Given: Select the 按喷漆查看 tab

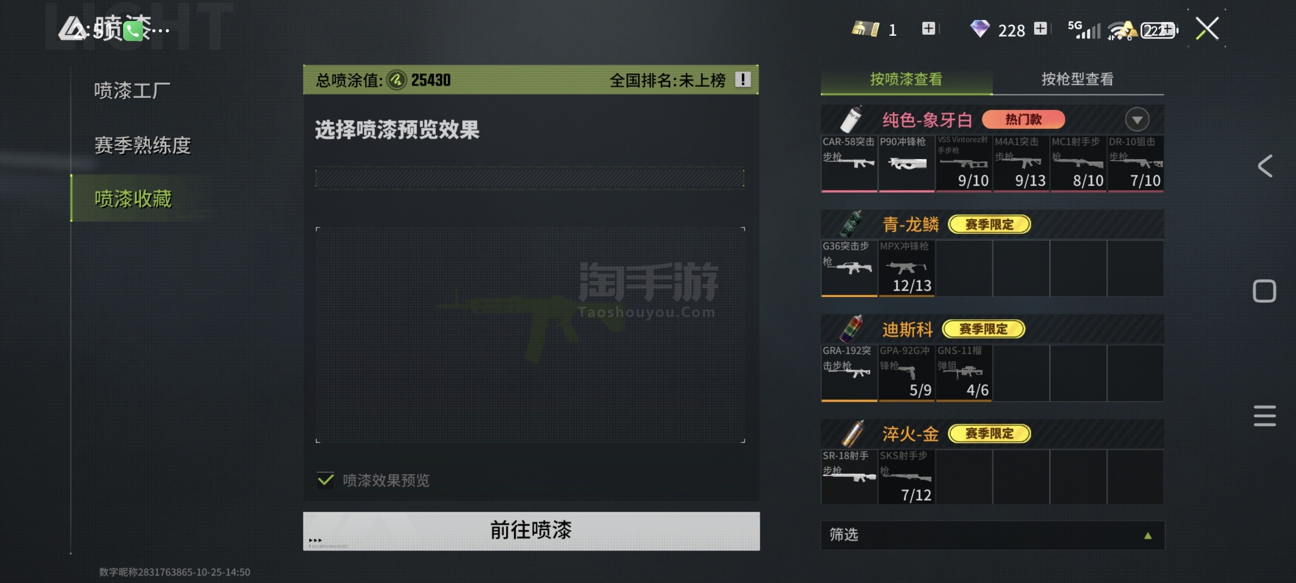Looking at the screenshot, I should click(906, 79).
